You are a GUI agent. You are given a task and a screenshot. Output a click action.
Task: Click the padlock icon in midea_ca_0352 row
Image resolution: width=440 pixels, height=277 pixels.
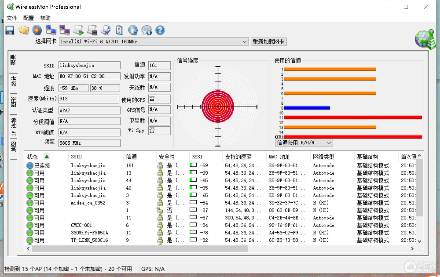(x=160, y=203)
